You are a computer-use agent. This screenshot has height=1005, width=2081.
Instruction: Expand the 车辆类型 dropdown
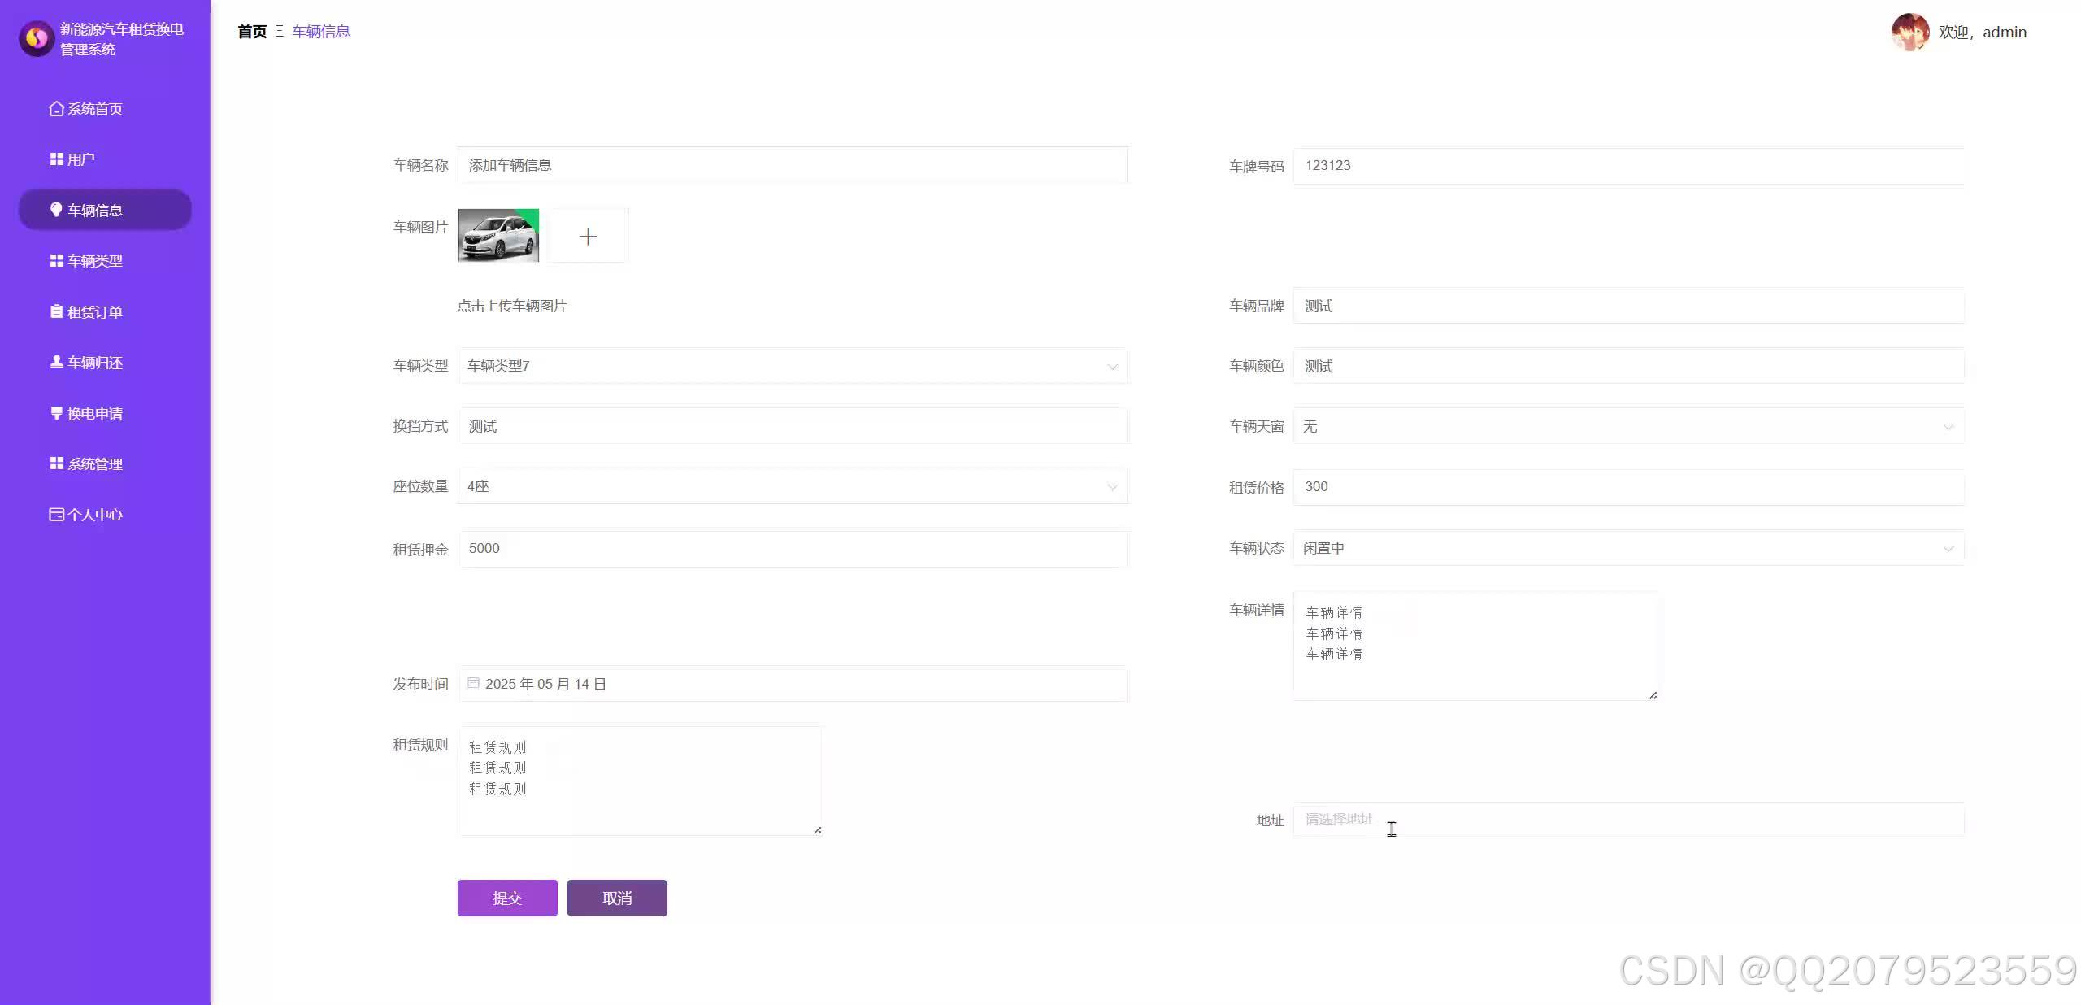click(x=792, y=367)
